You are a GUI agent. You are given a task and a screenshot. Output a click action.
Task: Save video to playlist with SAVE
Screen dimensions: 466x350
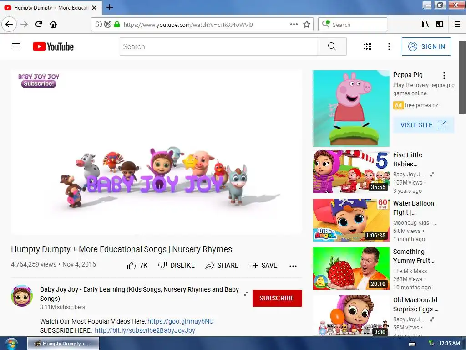pos(263,265)
